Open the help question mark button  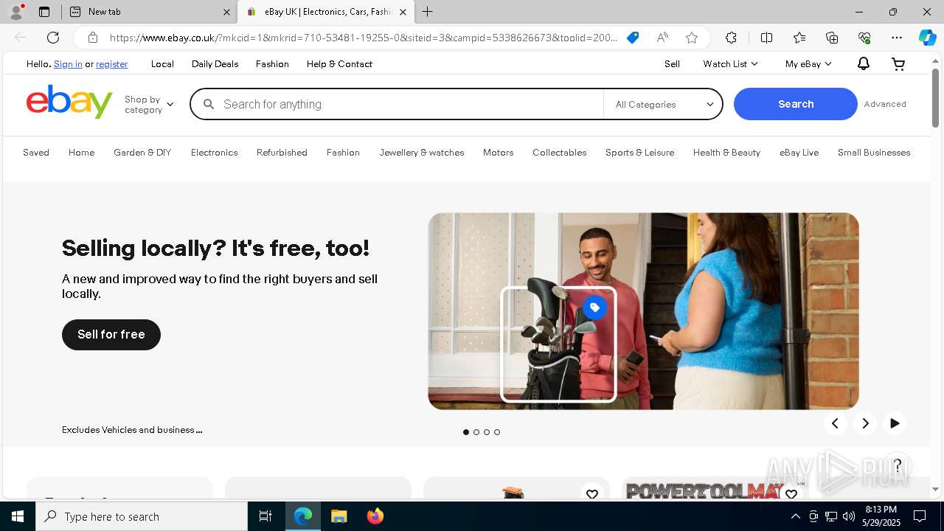pos(898,465)
